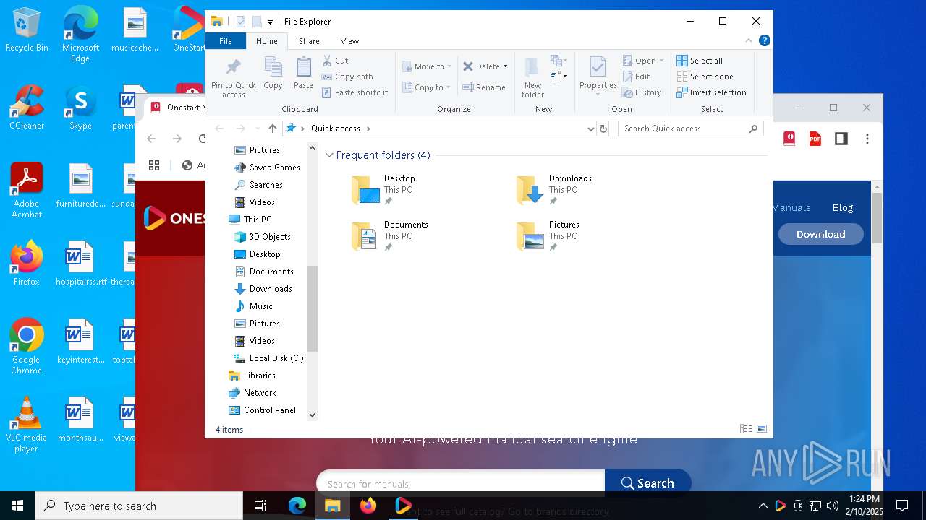Collapse Frequent folders section
The width and height of the screenshot is (926, 520).
330,155
